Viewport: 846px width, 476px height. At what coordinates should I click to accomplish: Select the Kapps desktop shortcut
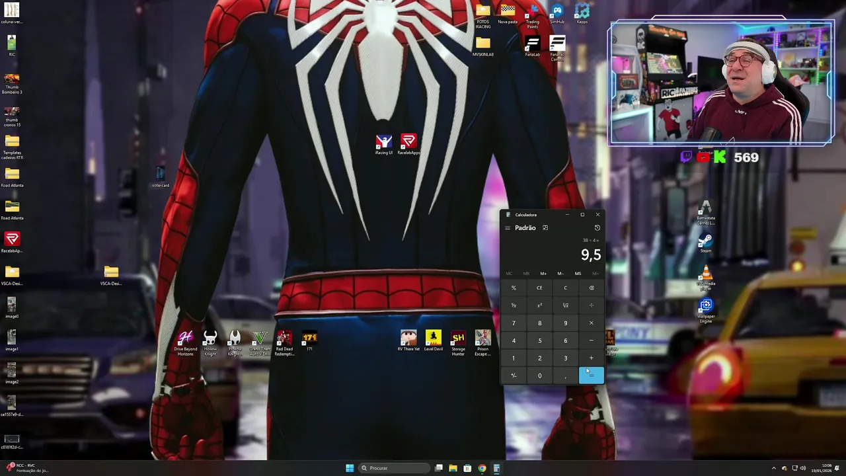coord(582,15)
